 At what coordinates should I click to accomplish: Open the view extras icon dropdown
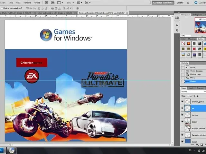(x=60, y=3)
